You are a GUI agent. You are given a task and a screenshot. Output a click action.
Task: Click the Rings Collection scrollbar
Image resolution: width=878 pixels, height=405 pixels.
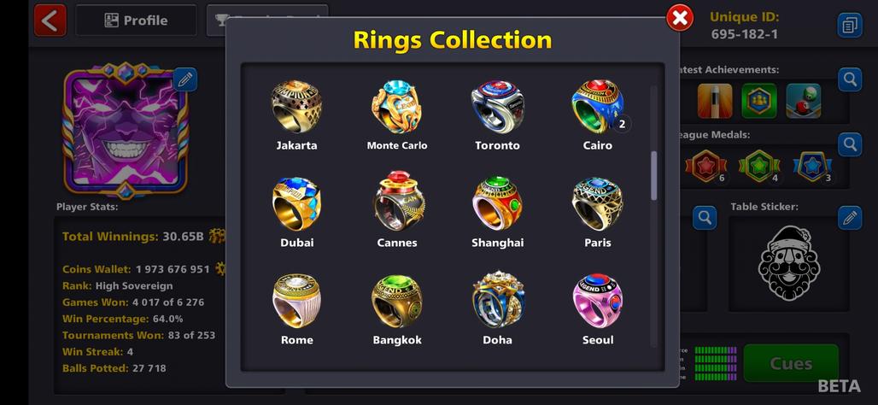(x=654, y=175)
